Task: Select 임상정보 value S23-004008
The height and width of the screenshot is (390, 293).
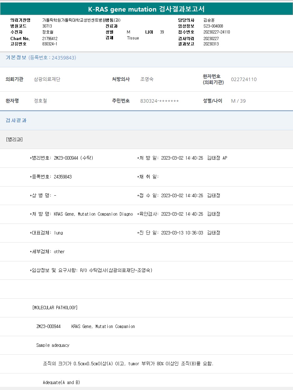Action: tap(213, 26)
